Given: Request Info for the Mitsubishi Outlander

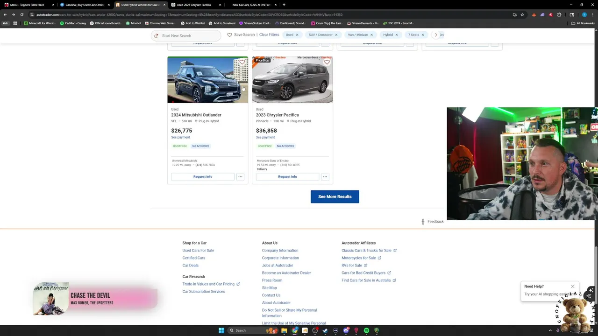Looking at the screenshot, I should pyautogui.click(x=203, y=177).
